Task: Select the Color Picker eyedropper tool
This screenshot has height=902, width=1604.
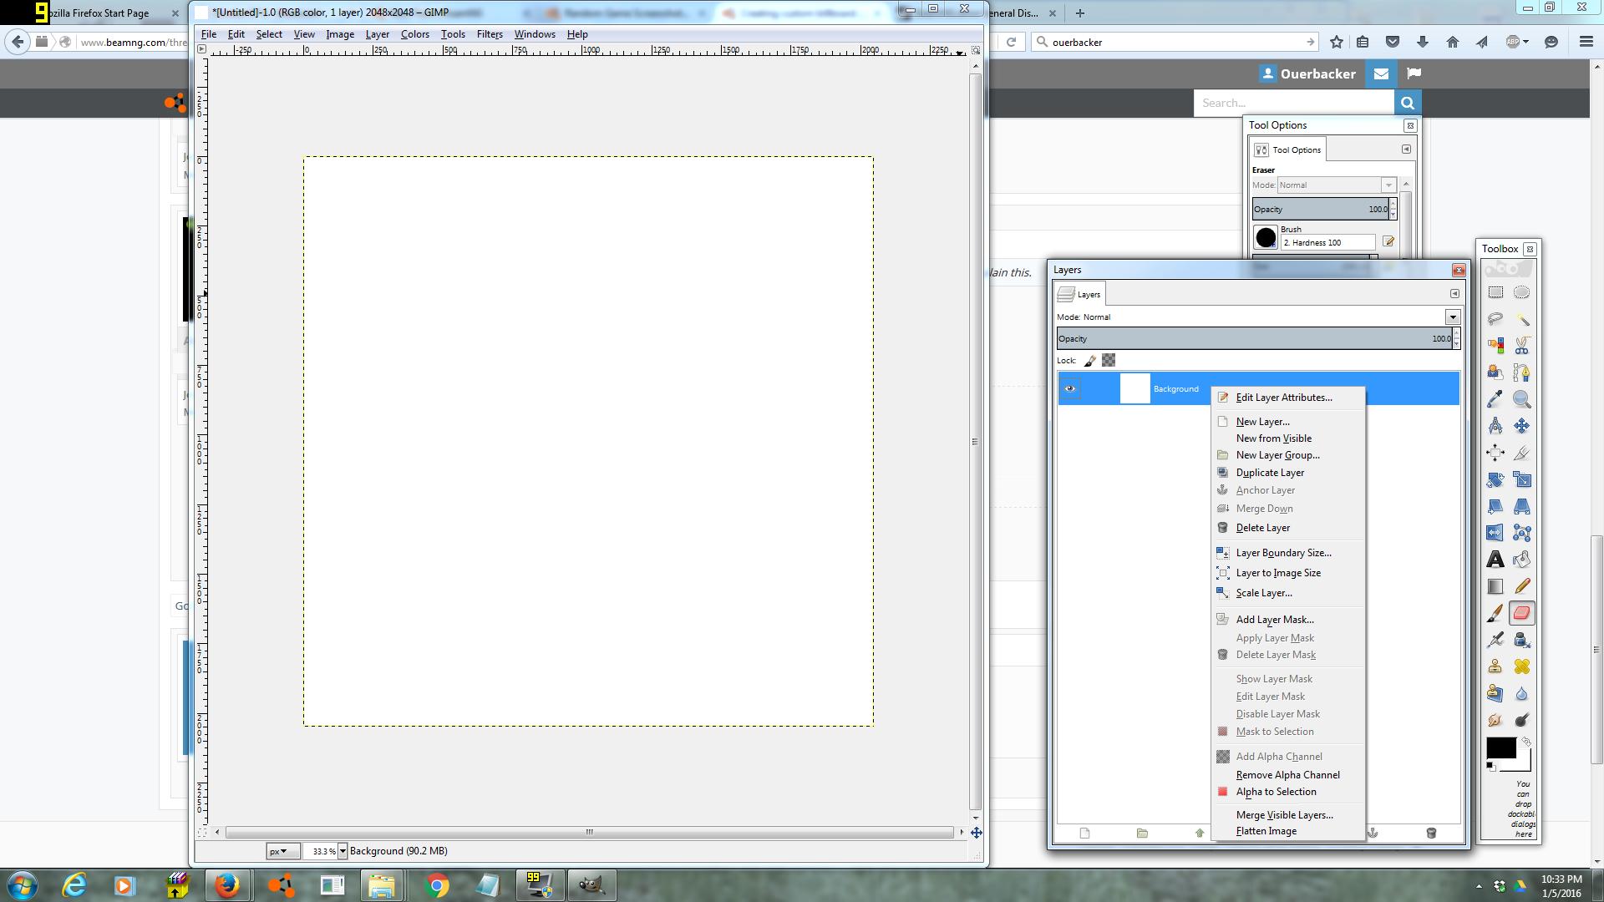Action: [x=1495, y=399]
